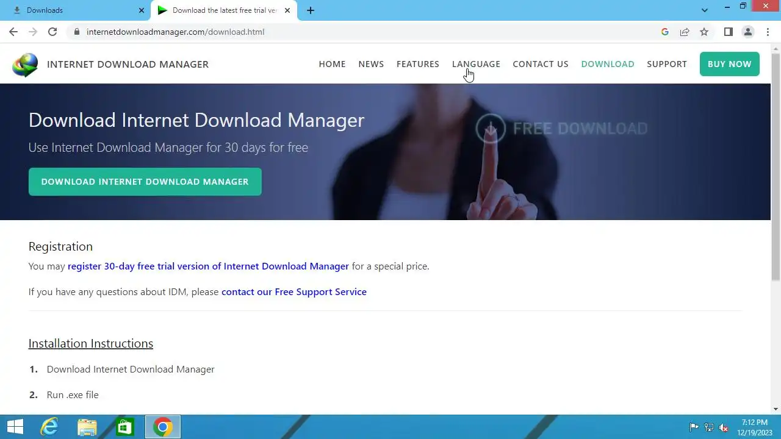Click the Registration heading
The width and height of the screenshot is (781, 439).
coord(60,246)
